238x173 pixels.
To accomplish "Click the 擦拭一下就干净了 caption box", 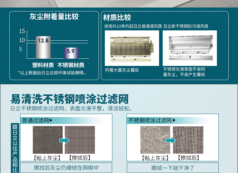I will coord(173,168).
